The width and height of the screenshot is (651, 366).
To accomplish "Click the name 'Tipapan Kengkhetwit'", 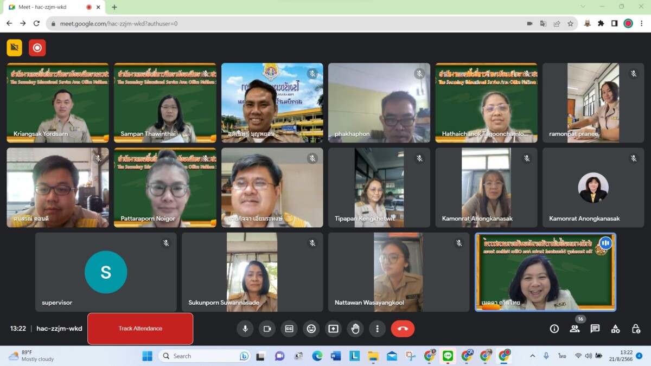I will 365,219.
